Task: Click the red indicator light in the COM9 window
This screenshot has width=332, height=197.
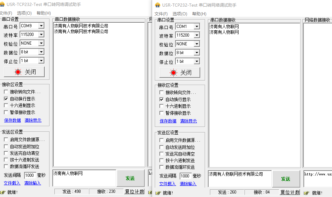Action: coord(18,72)
